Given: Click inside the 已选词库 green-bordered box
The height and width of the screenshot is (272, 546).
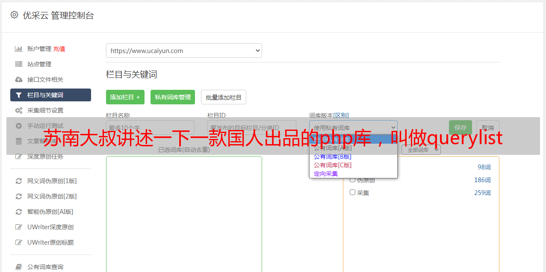Looking at the screenshot, I should click(x=184, y=214).
